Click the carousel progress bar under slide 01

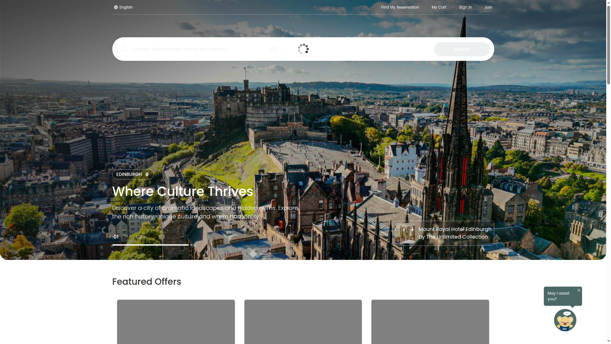[x=150, y=245]
